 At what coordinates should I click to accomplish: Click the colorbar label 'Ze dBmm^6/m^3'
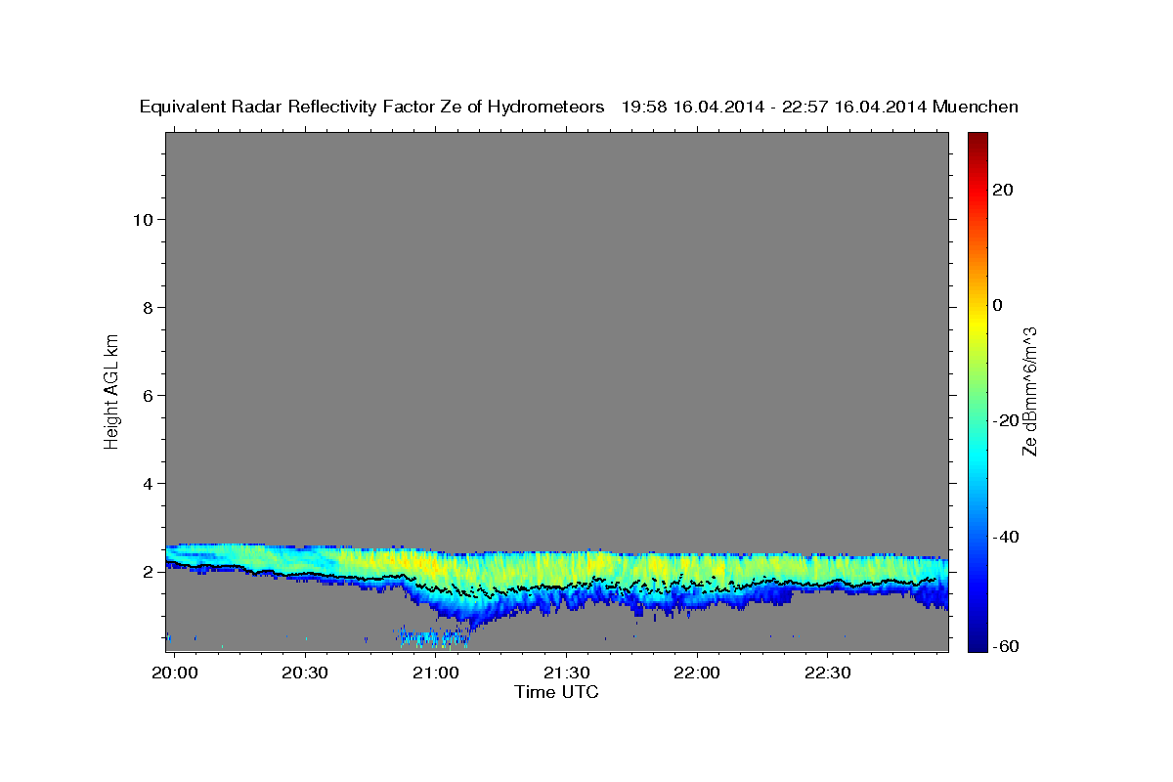tap(1028, 391)
